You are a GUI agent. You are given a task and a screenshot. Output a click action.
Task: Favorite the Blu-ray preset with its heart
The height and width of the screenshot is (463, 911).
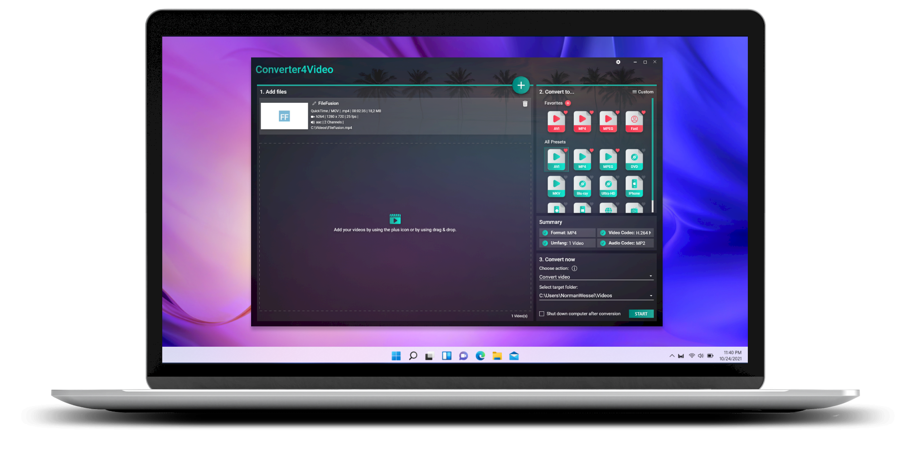(591, 177)
